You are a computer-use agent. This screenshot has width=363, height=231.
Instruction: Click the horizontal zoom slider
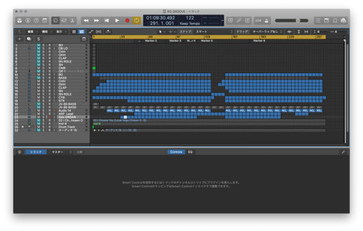340,31
